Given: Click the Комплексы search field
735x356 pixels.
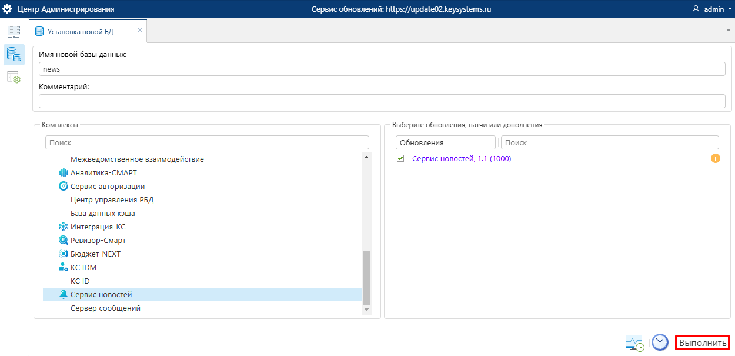Looking at the screenshot, I should pyautogui.click(x=207, y=142).
